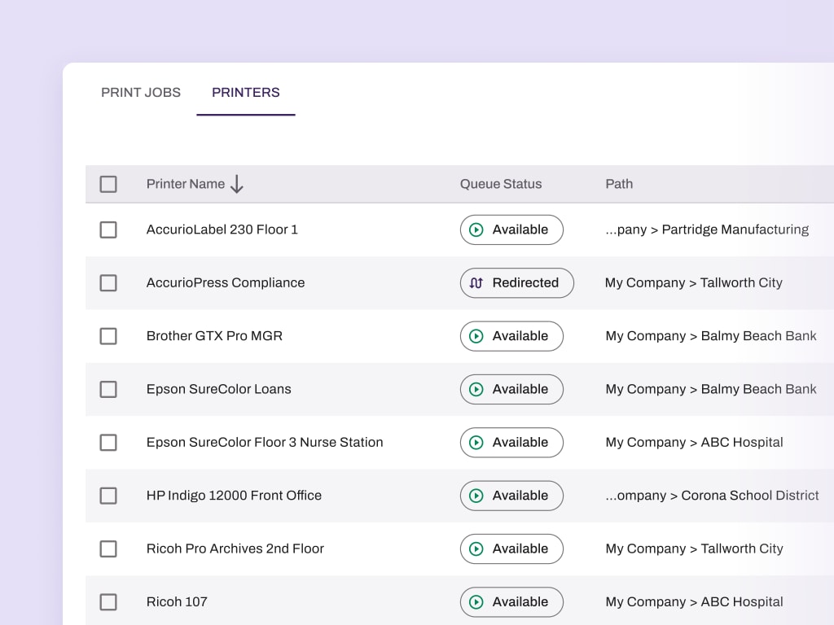Screen dimensions: 834x625
Task: Sort the table by Printer Name header
Action: [x=186, y=184]
